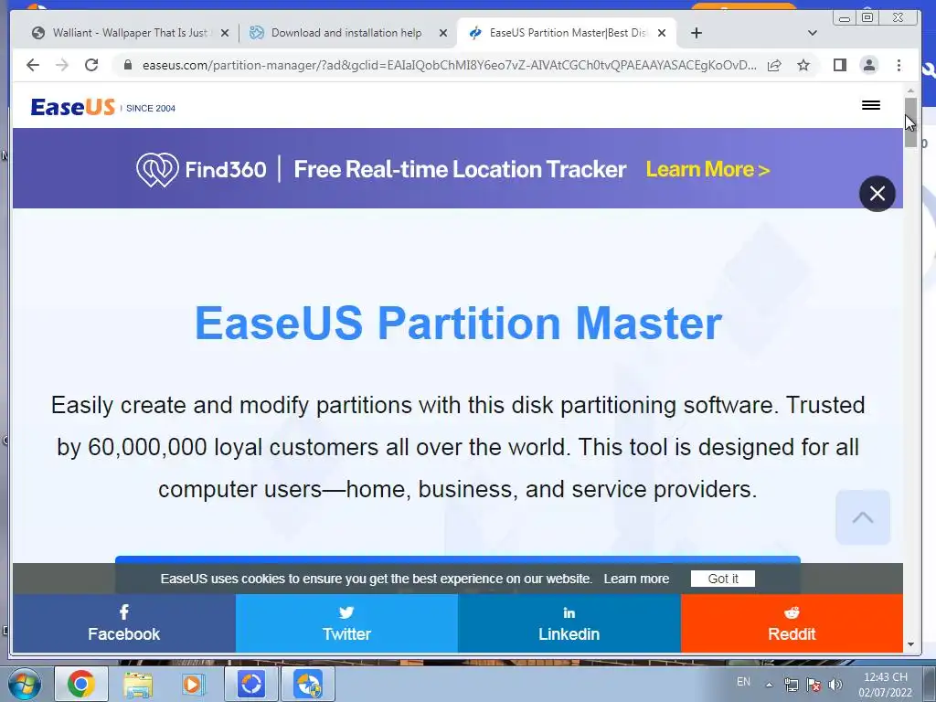Share the page on Facebook
Viewport: 936px width, 702px height.
tap(123, 623)
